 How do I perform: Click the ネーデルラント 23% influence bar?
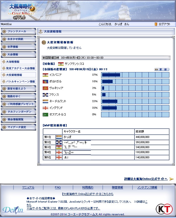(x=135, y=101)
